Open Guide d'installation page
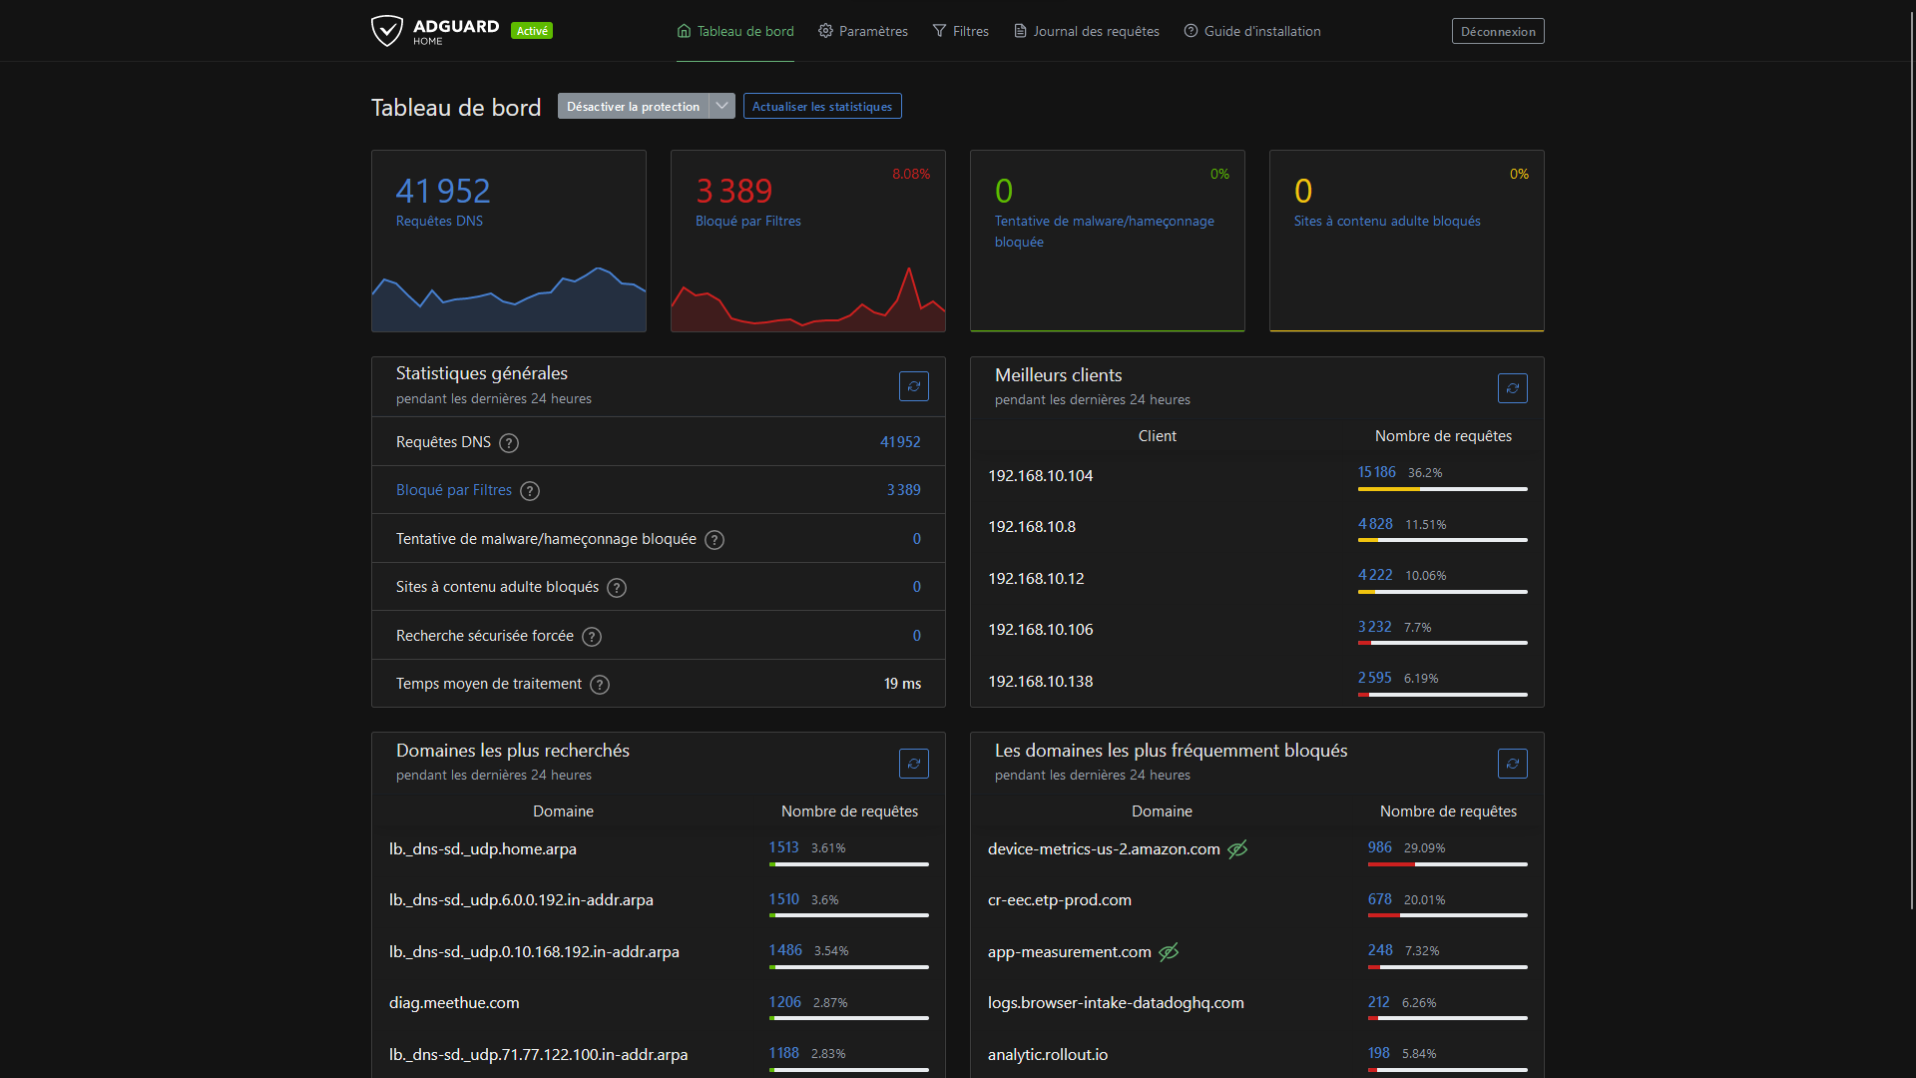The image size is (1916, 1078). coord(1252,31)
